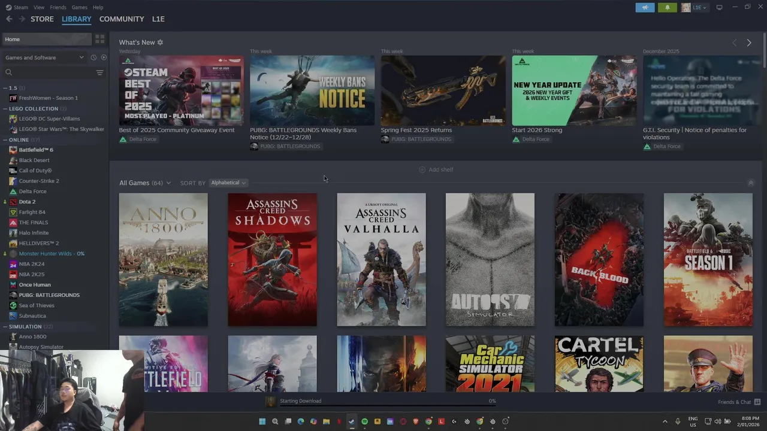Image resolution: width=767 pixels, height=431 pixels.
Task: Open the Games menu
Action: point(79,7)
